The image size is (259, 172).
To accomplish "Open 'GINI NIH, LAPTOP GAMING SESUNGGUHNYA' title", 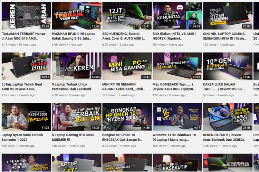I will pyautogui.click(x=224, y=36).
